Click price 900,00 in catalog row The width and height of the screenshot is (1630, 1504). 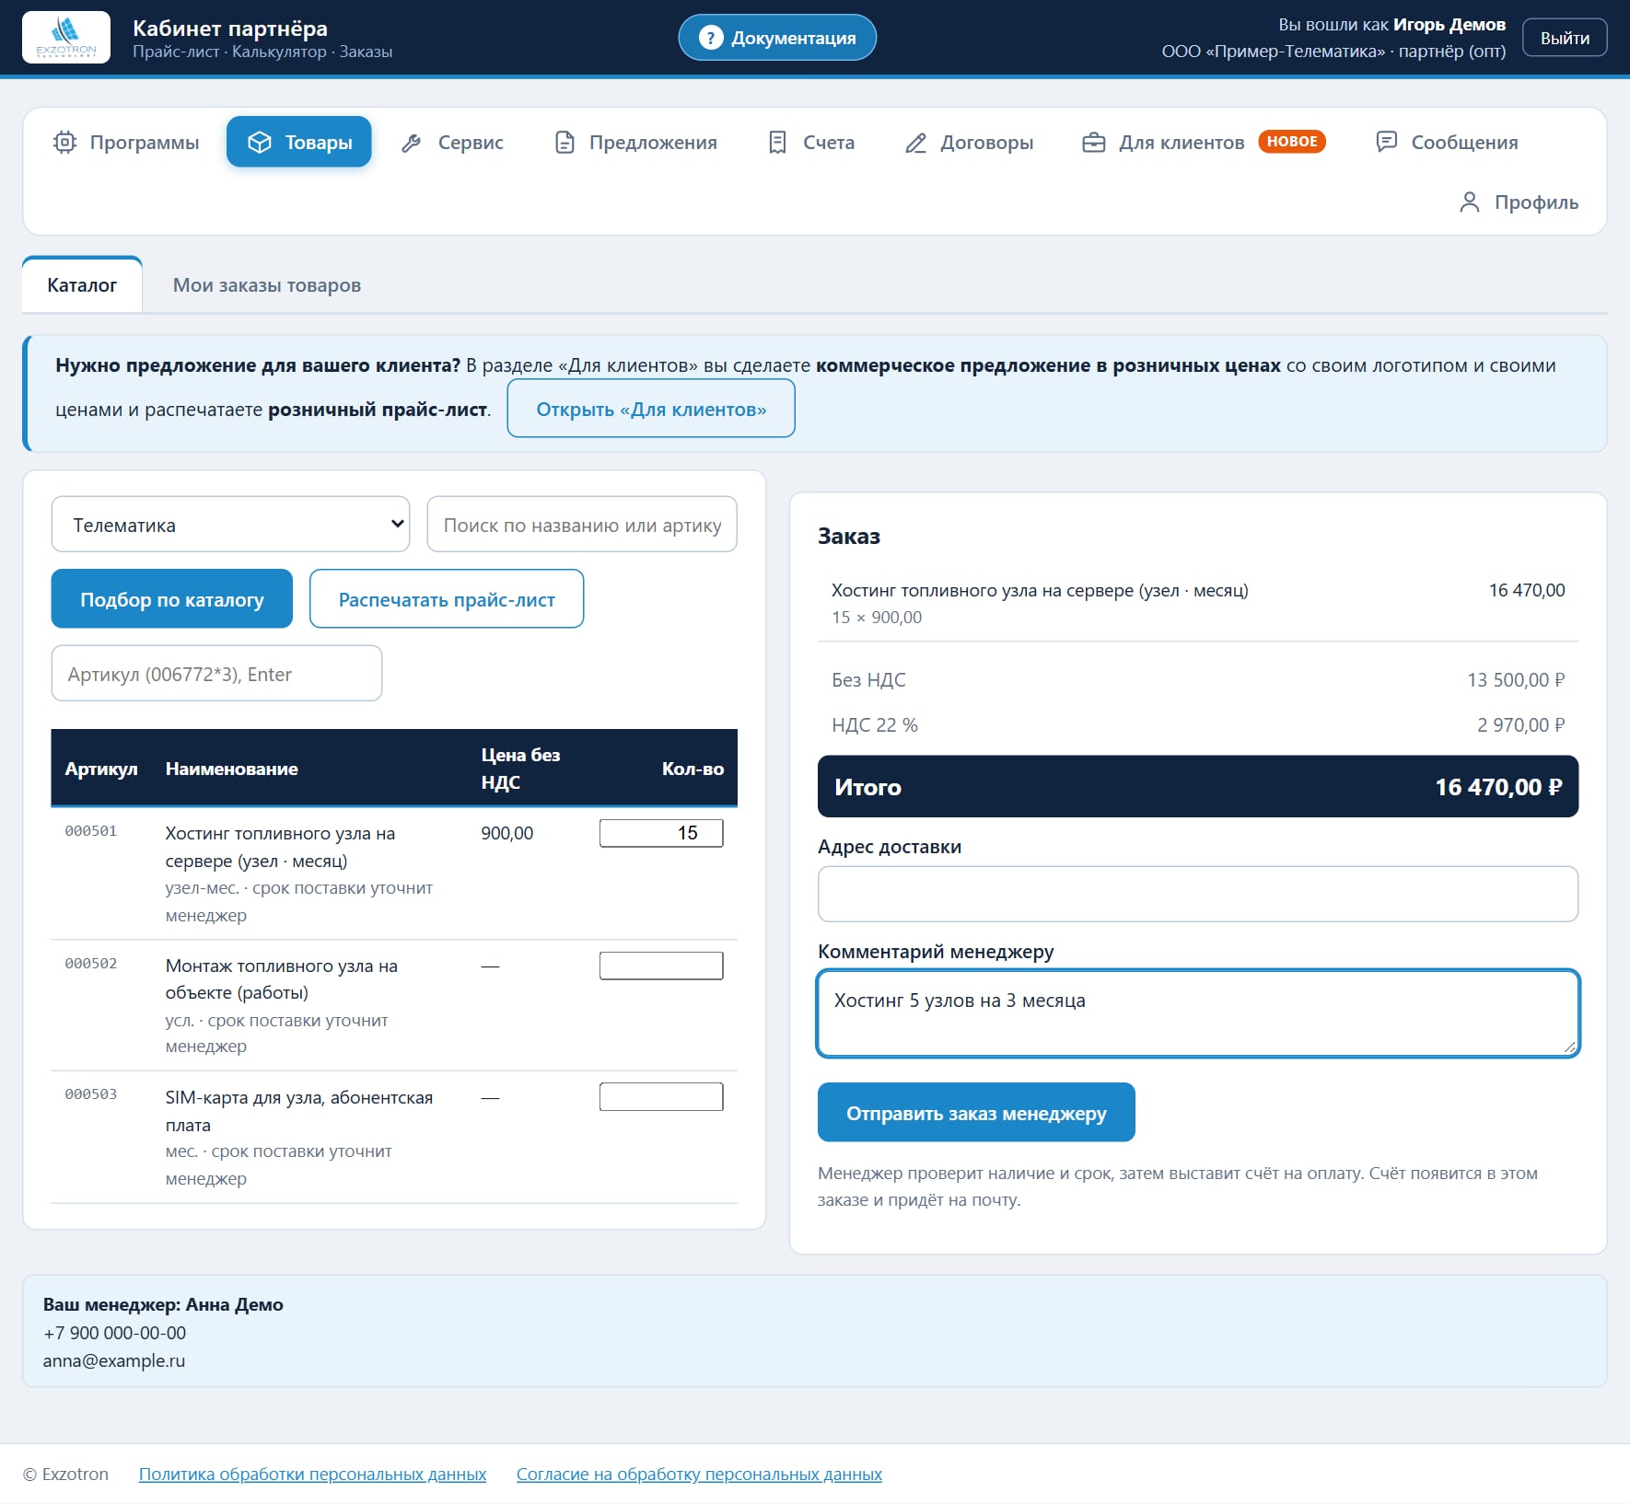pos(507,833)
